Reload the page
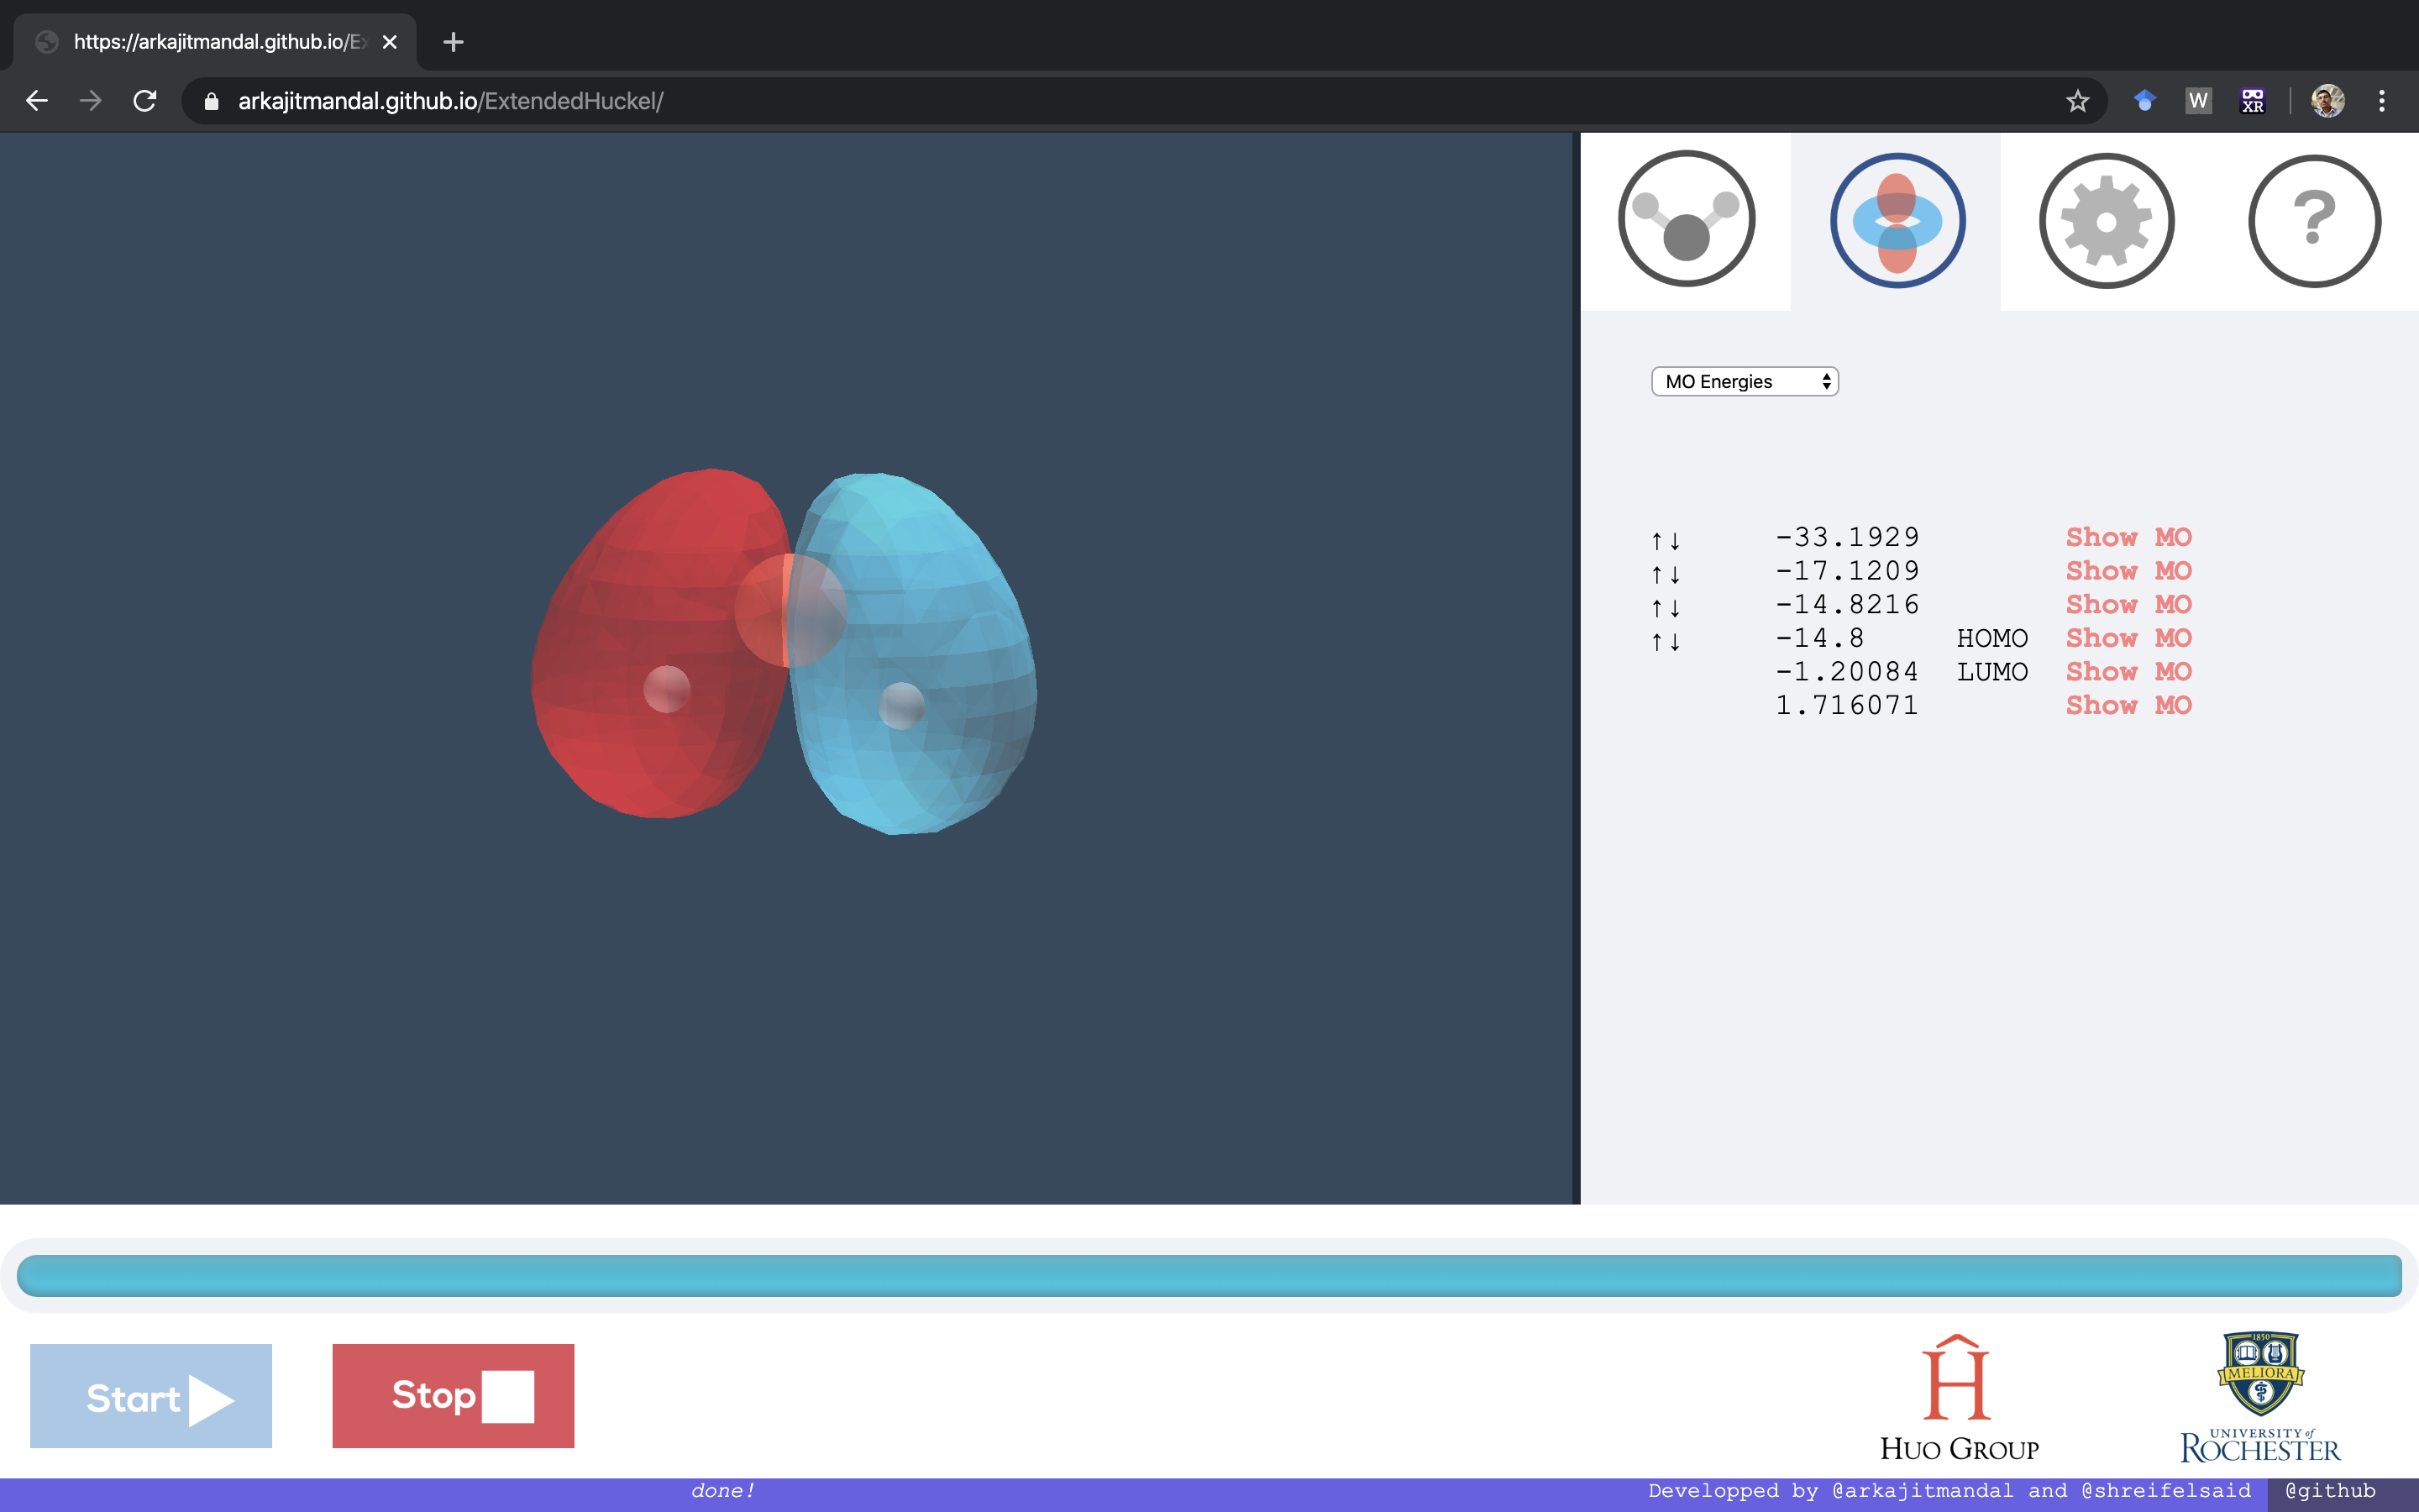The height and width of the screenshot is (1512, 2419). [x=145, y=101]
